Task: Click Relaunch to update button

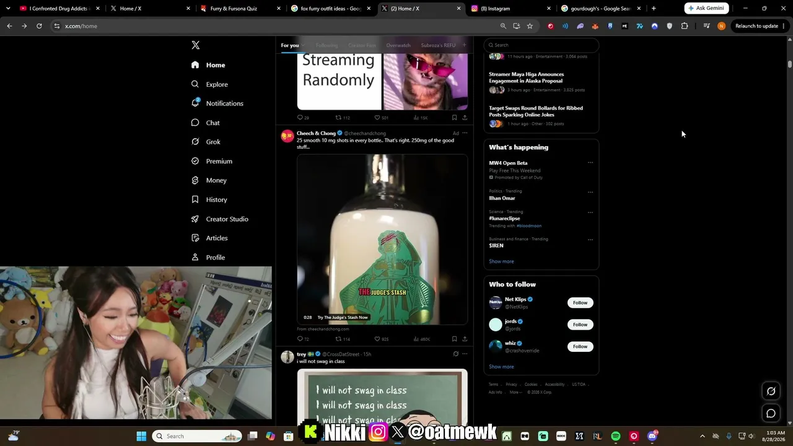Action: click(756, 26)
